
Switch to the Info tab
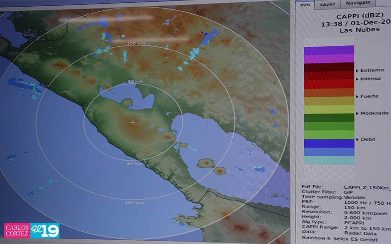click(x=305, y=5)
